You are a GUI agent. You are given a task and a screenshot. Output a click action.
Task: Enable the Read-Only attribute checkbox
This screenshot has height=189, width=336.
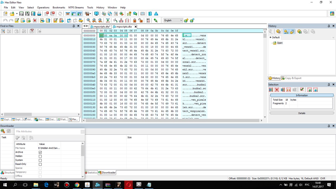(x=40, y=164)
